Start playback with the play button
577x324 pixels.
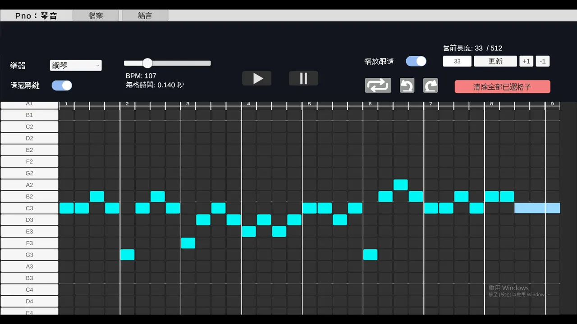pos(257,78)
